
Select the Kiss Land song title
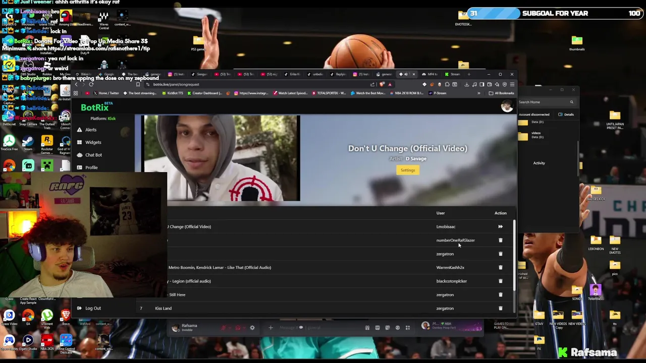163,308
